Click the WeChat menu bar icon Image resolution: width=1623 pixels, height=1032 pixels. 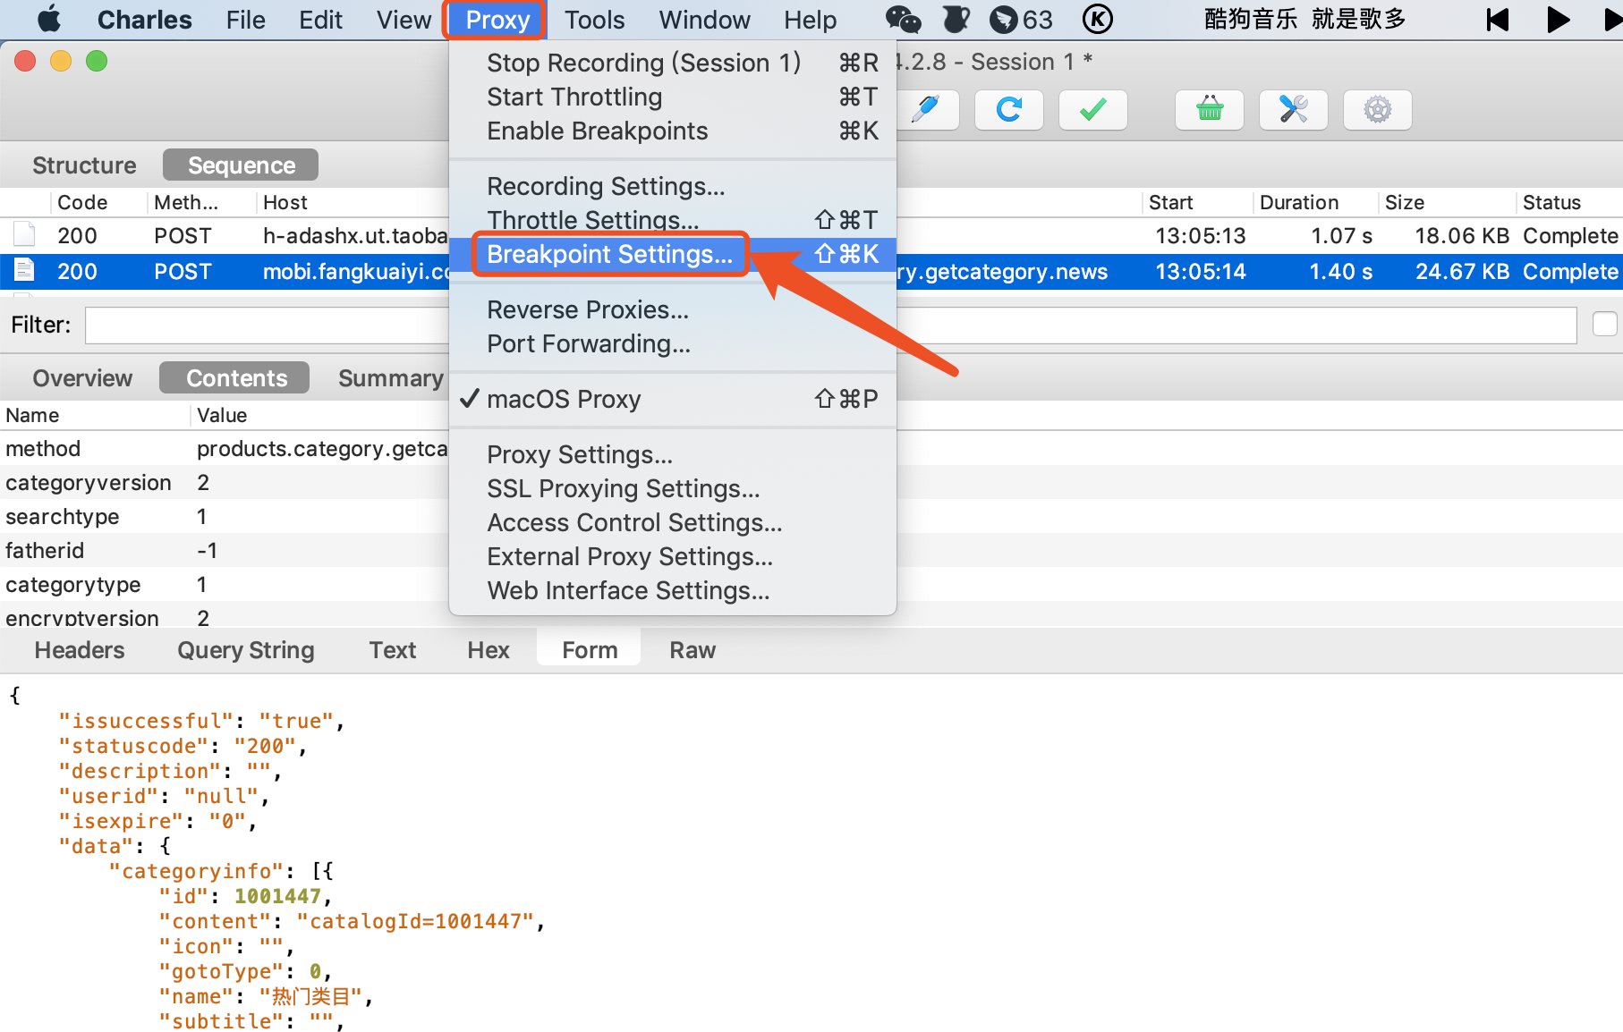903,20
